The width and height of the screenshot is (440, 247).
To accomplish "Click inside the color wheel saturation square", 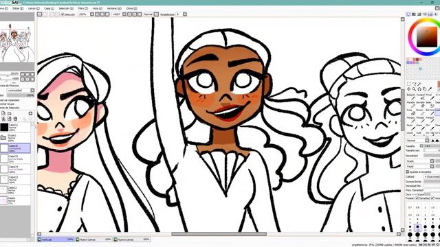I will 427,36.
